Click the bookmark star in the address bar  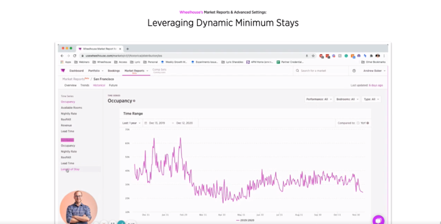[x=313, y=56]
